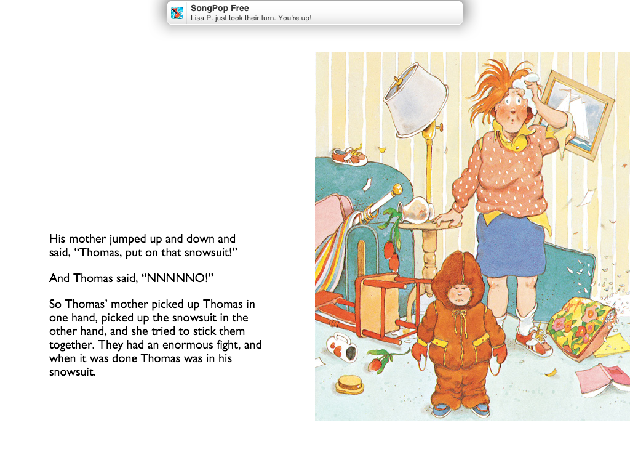Open the SongPop Free notification title
The width and height of the screenshot is (630, 473).
(220, 8)
